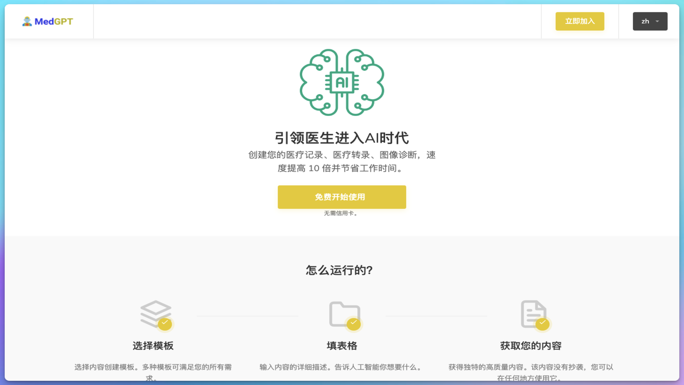Click the checkmark badge on 填表格 folder
The height and width of the screenshot is (385, 684).
coord(354,324)
